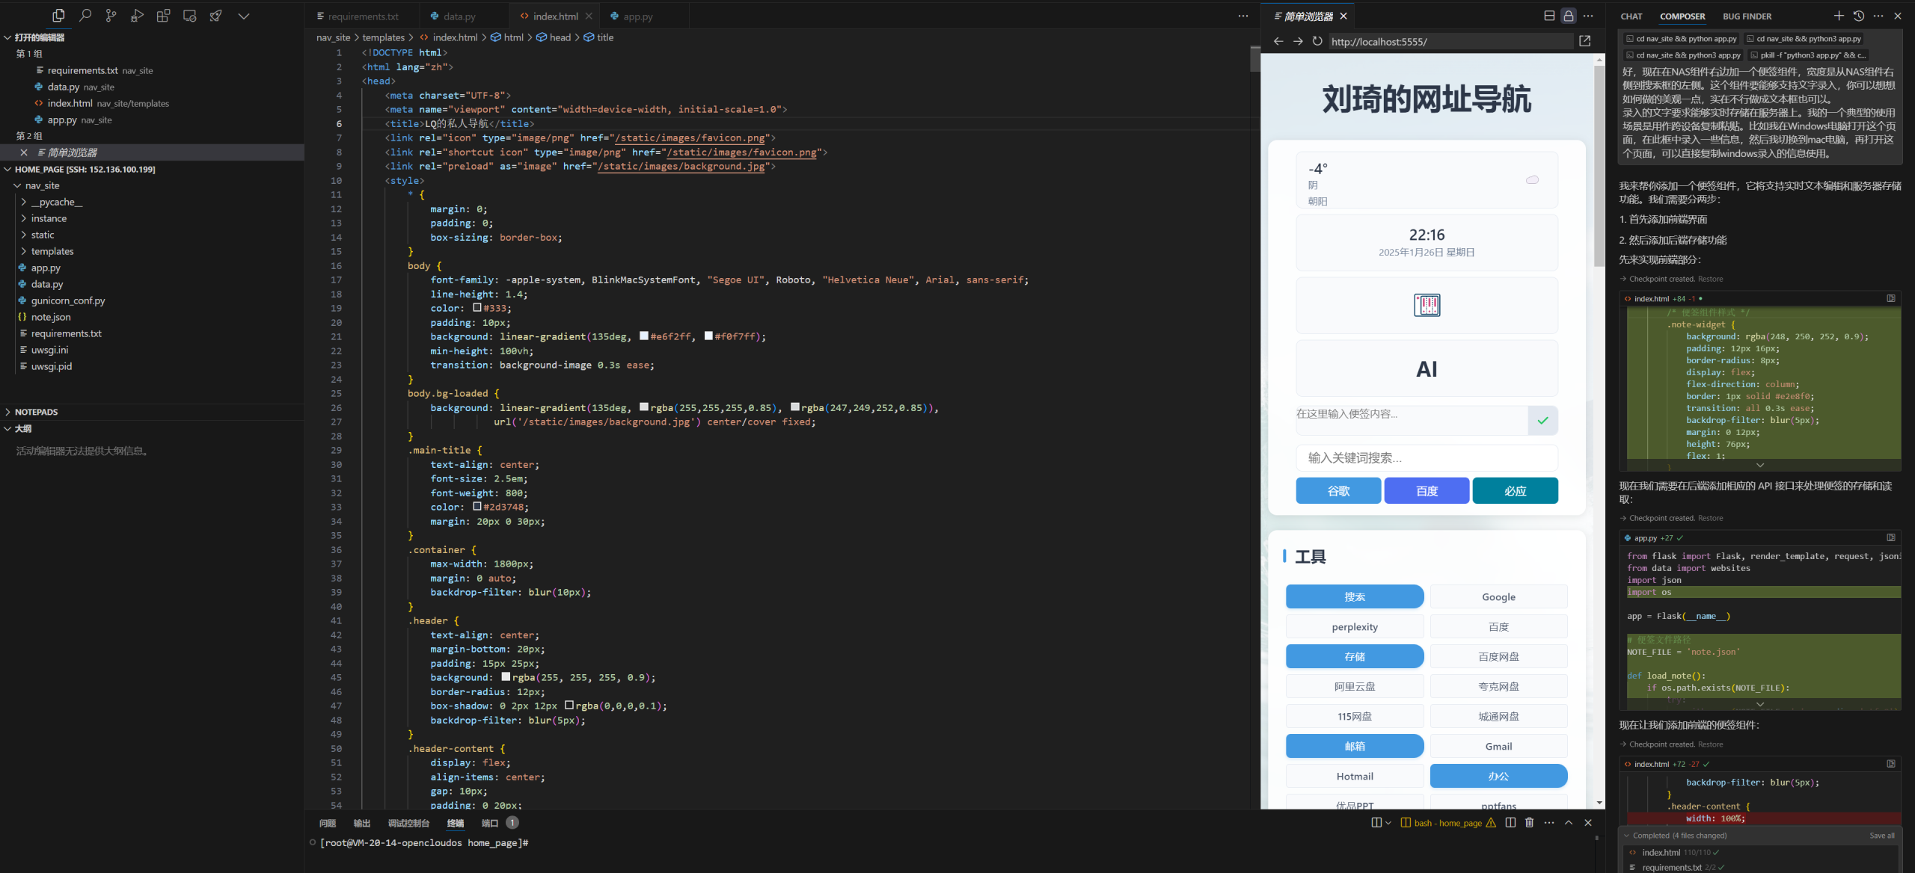Show composer history clock icon
This screenshot has height=873, width=1915.
1859,16
